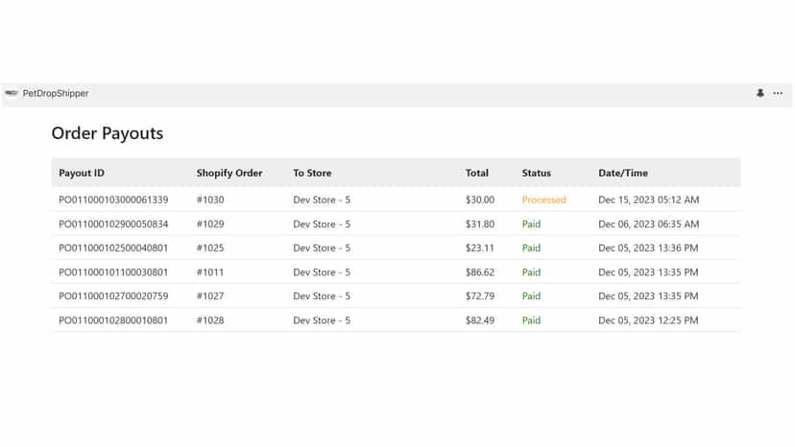The height and width of the screenshot is (447, 795).
Task: Click the $30.00 total
Action: 480,200
